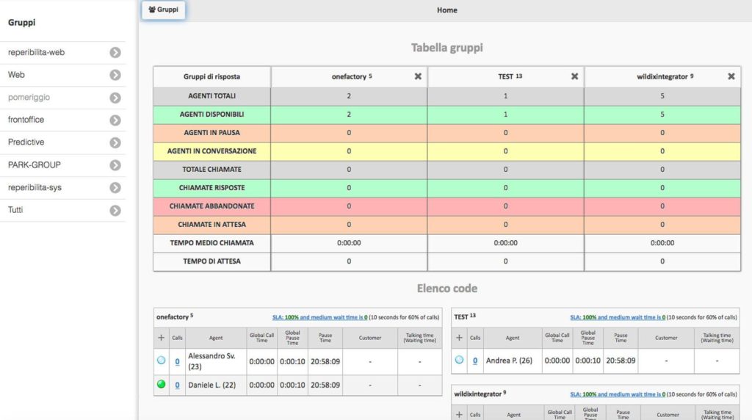The image size is (752, 420).
Task: Select Tutti to show all groups
Action: (115, 211)
